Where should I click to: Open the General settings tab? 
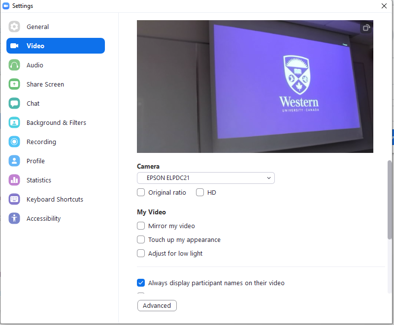tap(56, 27)
